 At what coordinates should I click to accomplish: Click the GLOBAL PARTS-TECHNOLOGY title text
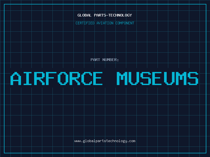[x=105, y=15]
